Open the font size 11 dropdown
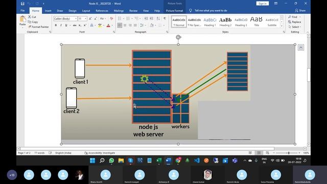This screenshot has height=184, width=327. [85, 18]
